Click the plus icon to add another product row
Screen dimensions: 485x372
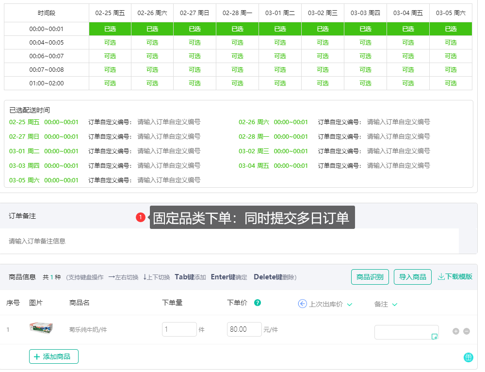[456, 330]
